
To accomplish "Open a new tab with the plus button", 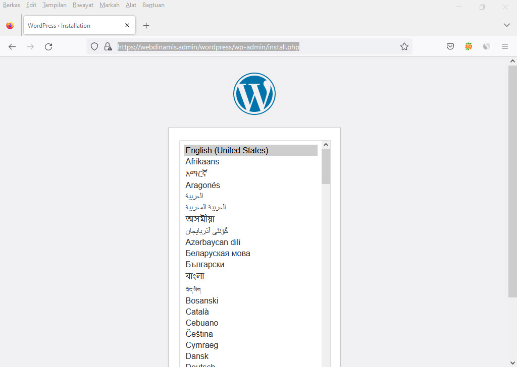I will (146, 25).
